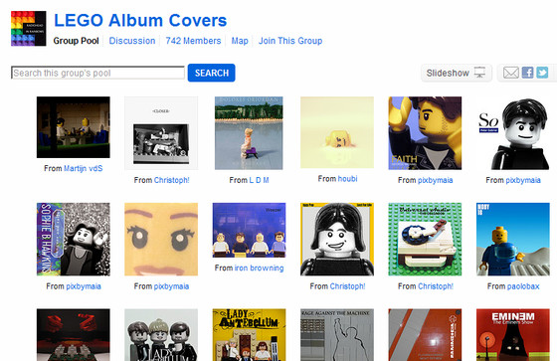The width and height of the screenshot is (557, 361).
Task: View the 742 Members page
Action: (x=193, y=41)
